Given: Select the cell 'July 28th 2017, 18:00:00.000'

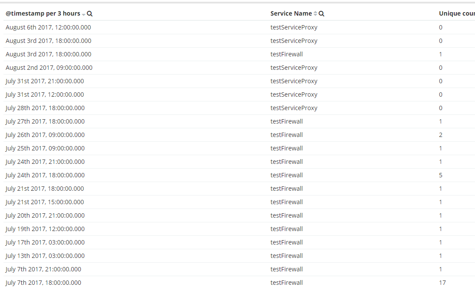Looking at the screenshot, I should point(45,108).
